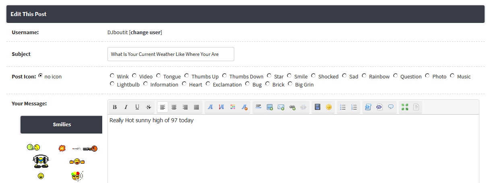This screenshot has height=183, width=487.
Task: Insert a horizontal rule
Action: point(258,107)
